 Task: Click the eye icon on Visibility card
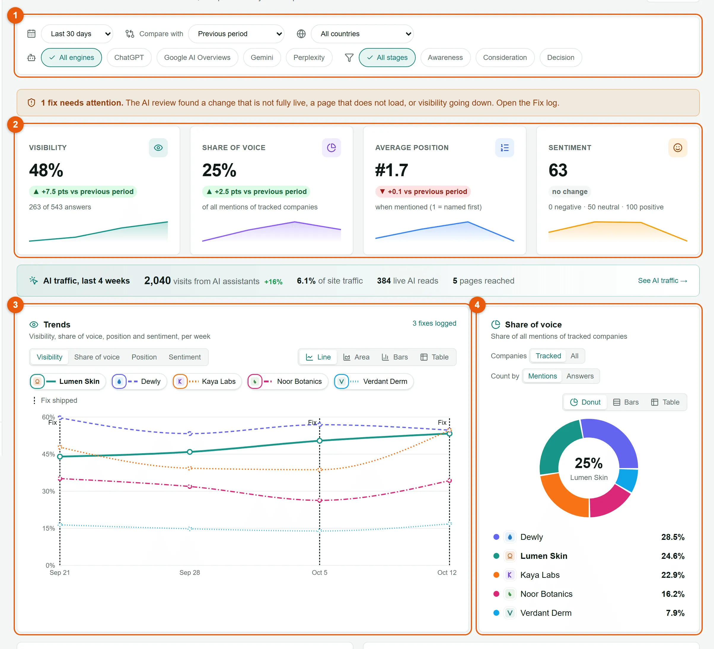coord(158,148)
